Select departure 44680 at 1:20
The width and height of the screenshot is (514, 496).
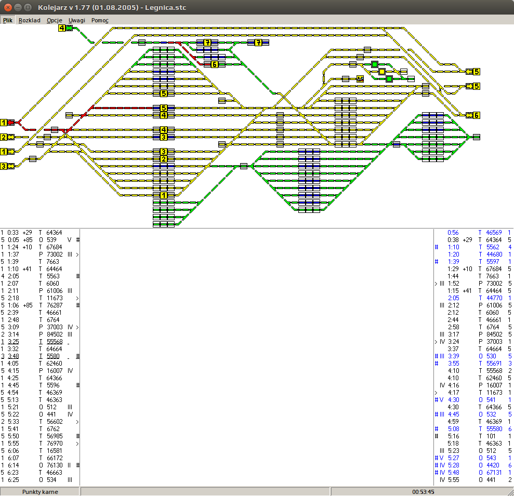473,254
